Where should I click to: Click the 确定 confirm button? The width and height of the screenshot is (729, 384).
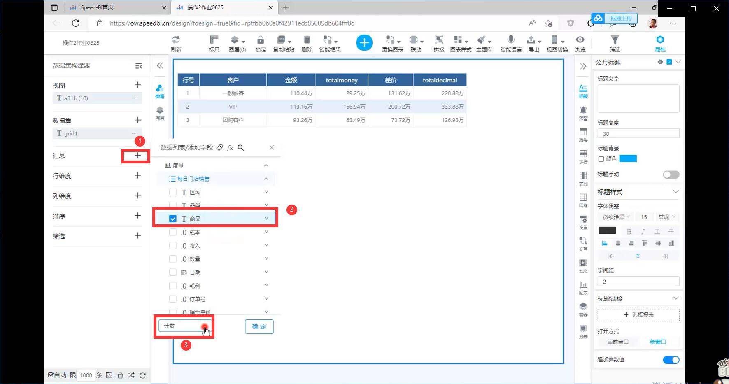[x=259, y=326]
